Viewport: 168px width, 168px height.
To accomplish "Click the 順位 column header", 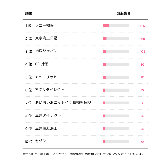I will (x=29, y=13).
